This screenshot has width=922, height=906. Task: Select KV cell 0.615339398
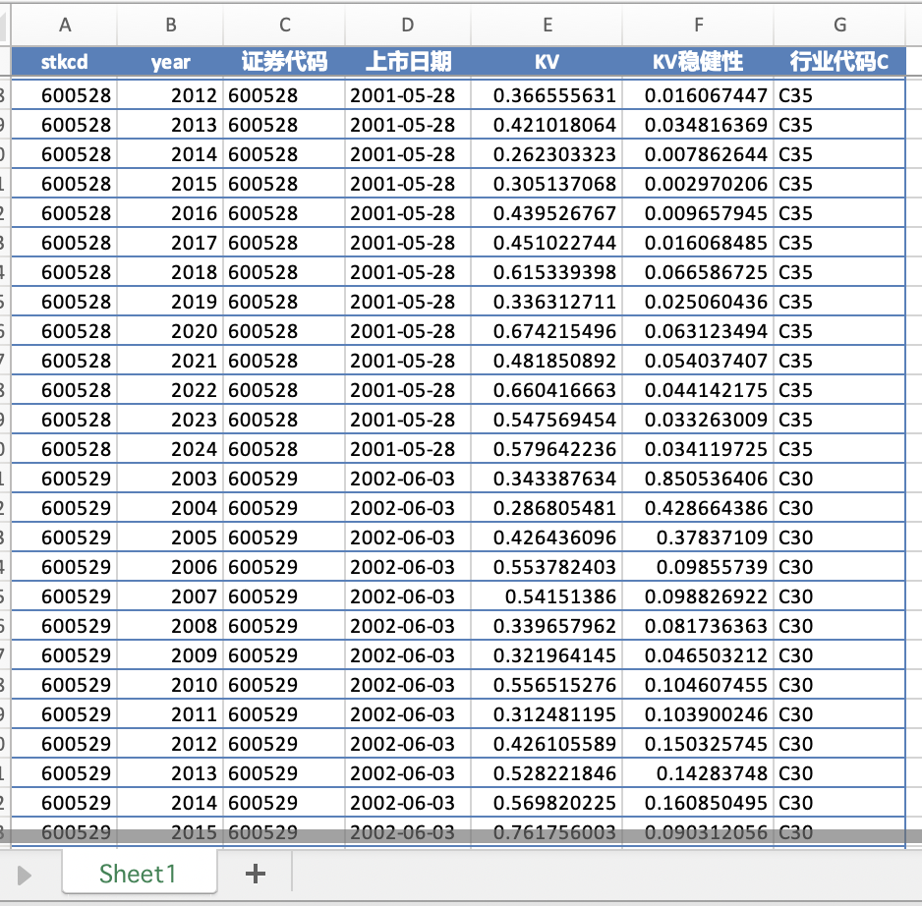(547, 271)
